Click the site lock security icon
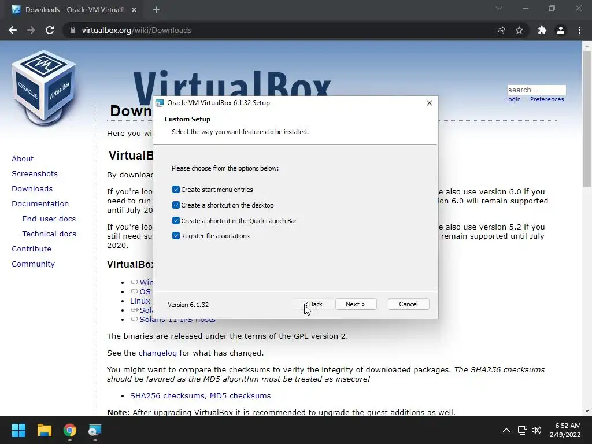592x444 pixels. pos(73,30)
